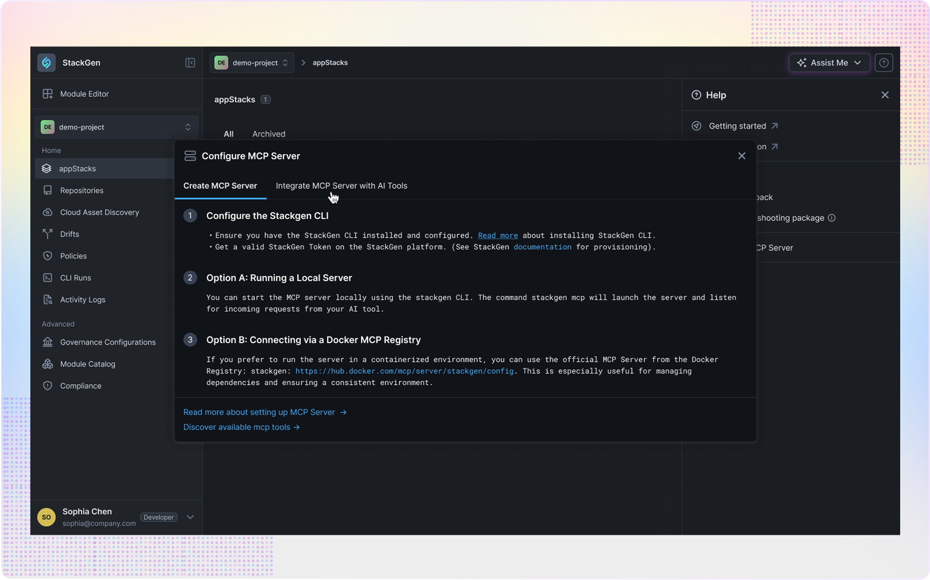Click the help question mark icon
930x580 pixels.
884,63
